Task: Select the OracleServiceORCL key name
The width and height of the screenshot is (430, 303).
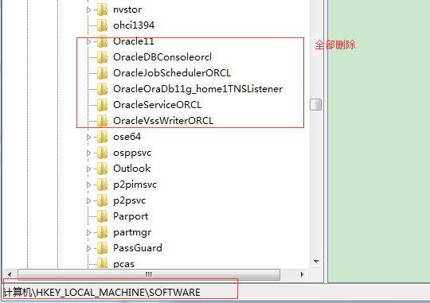Action: [158, 105]
